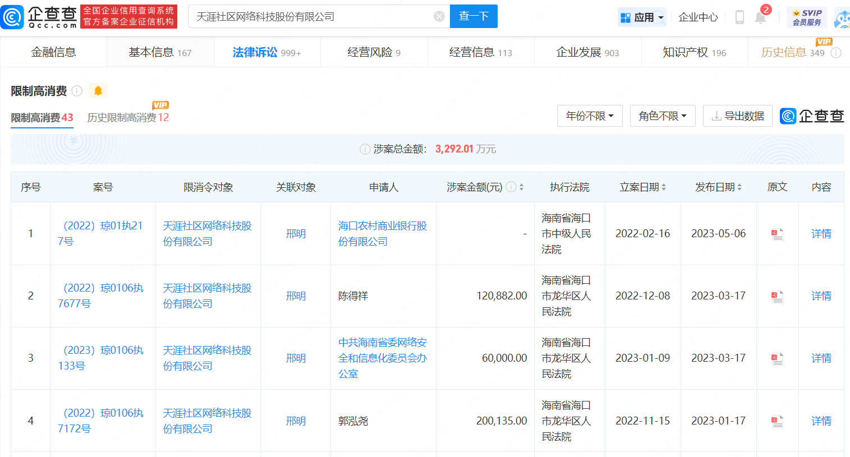
Task: Open original document PDF for row 1
Action: pos(777,234)
